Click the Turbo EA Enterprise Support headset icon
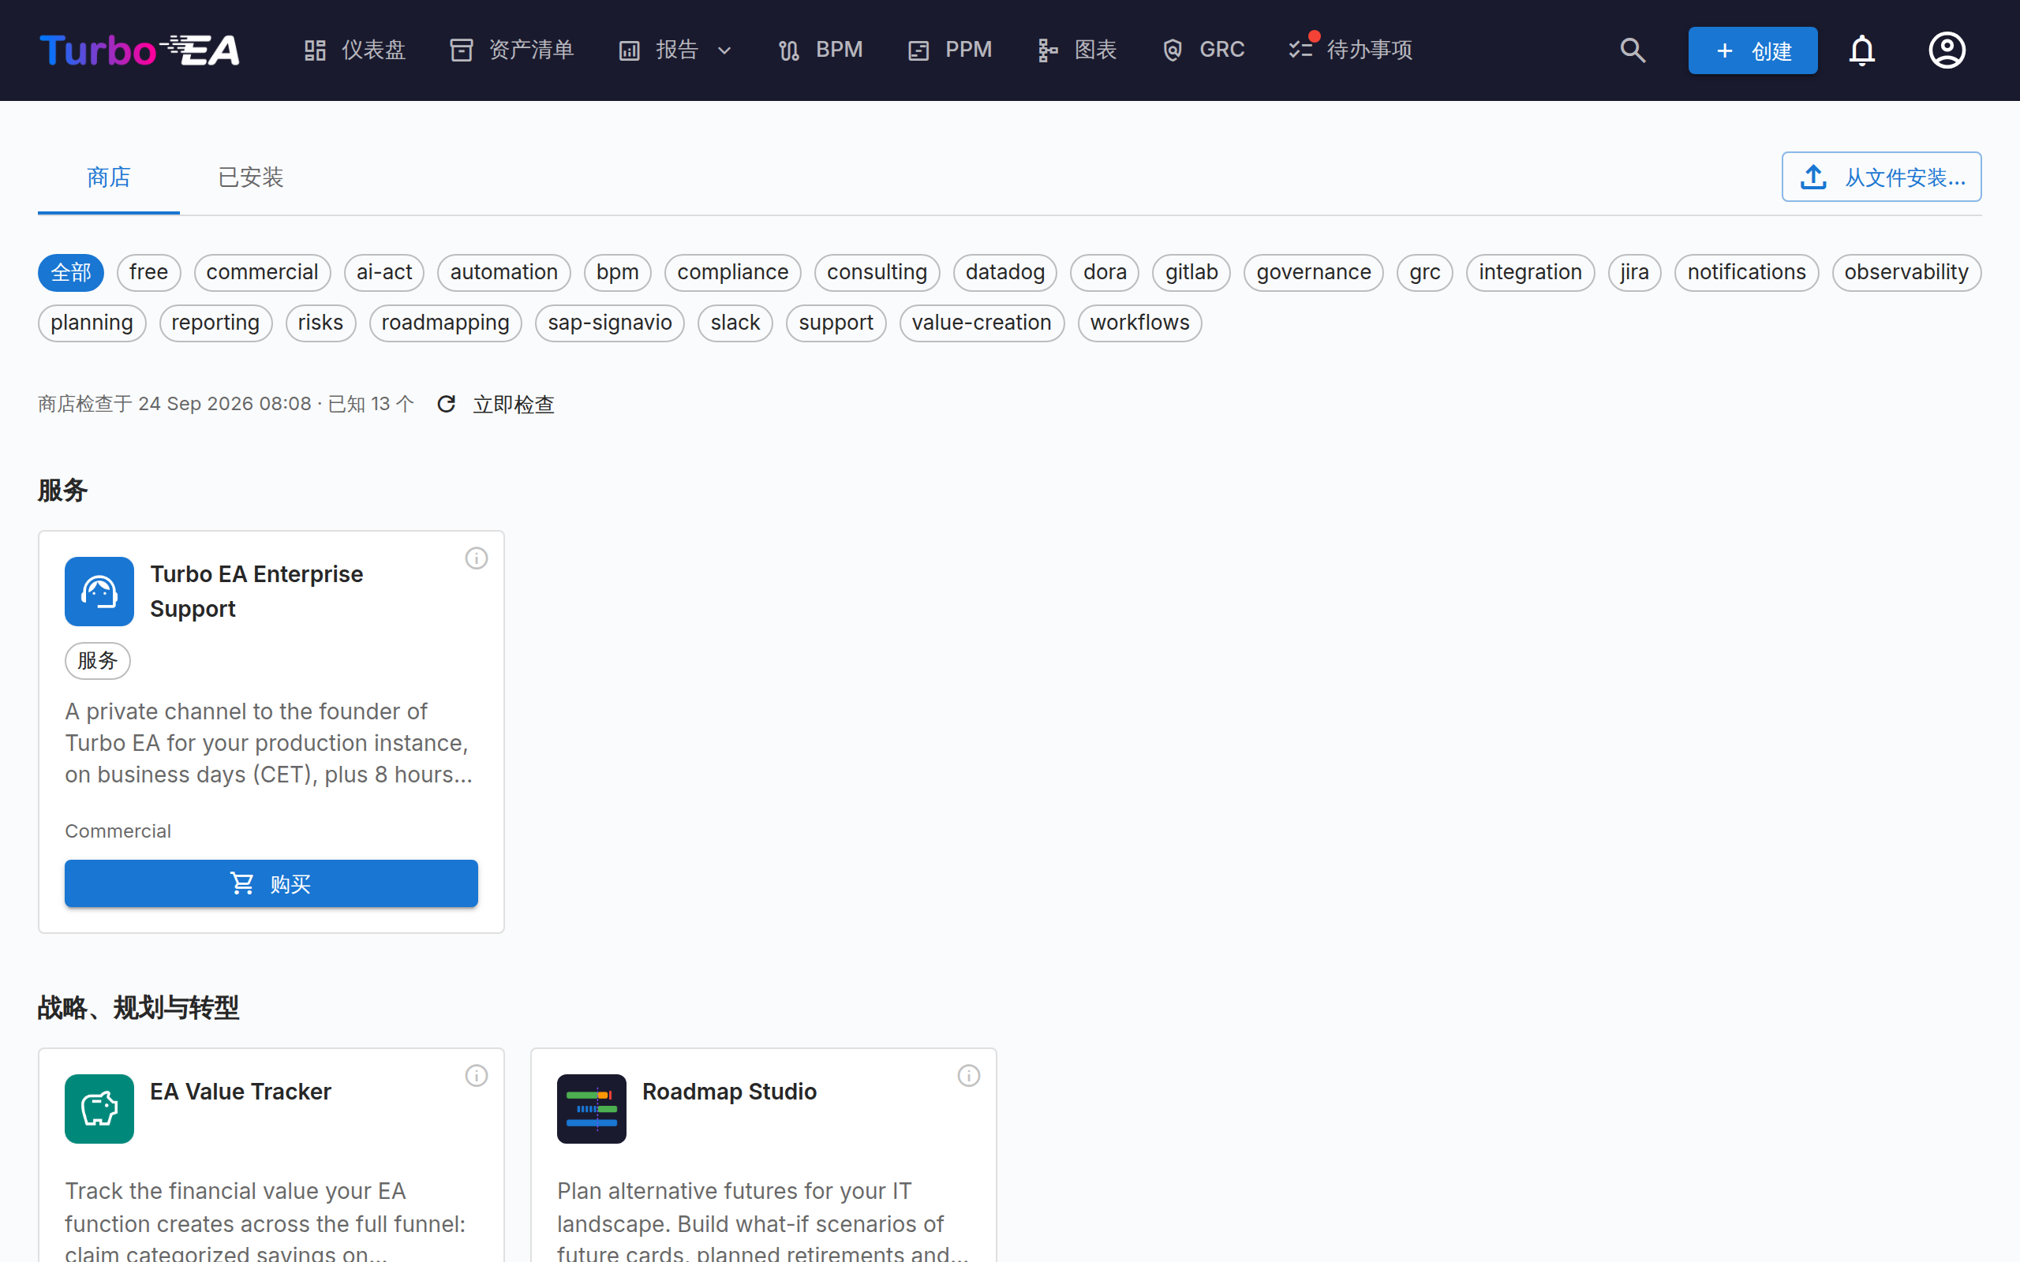 coord(99,592)
